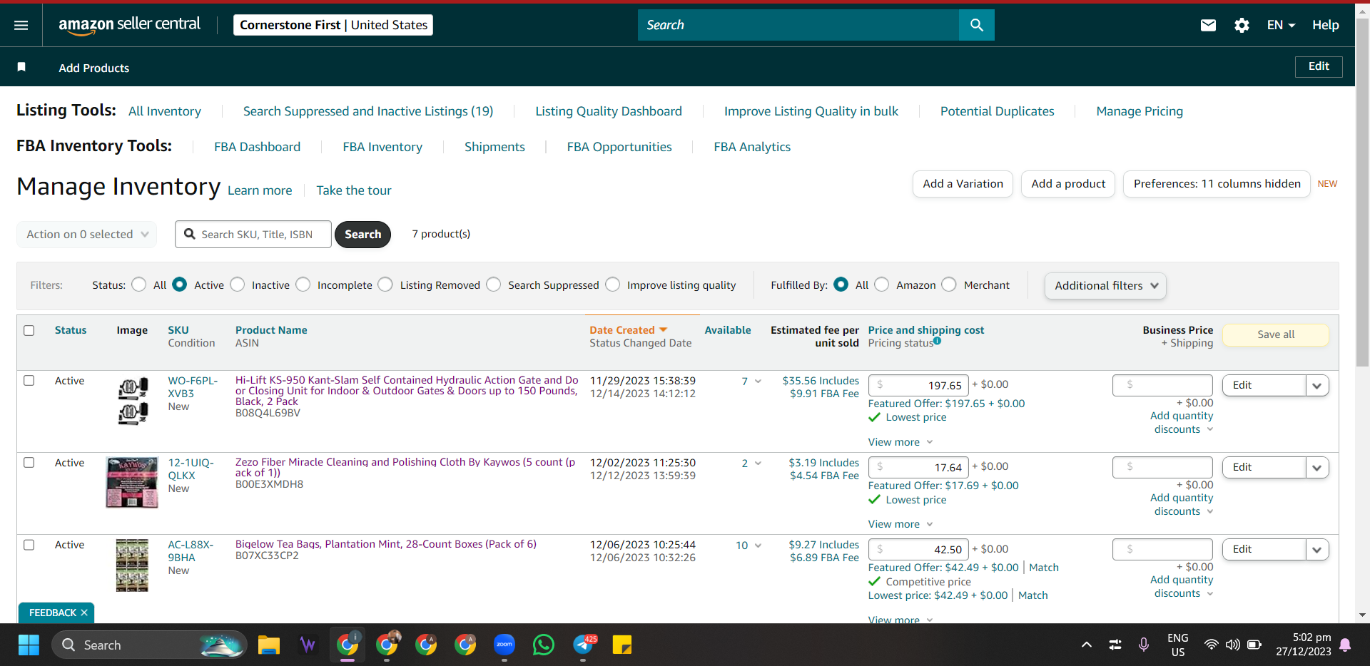Select the Search Suppressed filter radio button
The height and width of the screenshot is (666, 1370).
point(494,285)
